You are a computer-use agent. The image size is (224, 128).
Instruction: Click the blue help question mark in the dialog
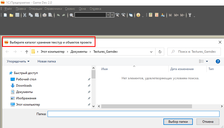218,61
